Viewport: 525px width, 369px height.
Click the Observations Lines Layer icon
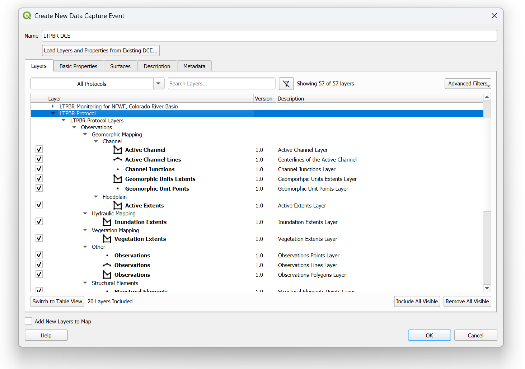[x=107, y=265]
